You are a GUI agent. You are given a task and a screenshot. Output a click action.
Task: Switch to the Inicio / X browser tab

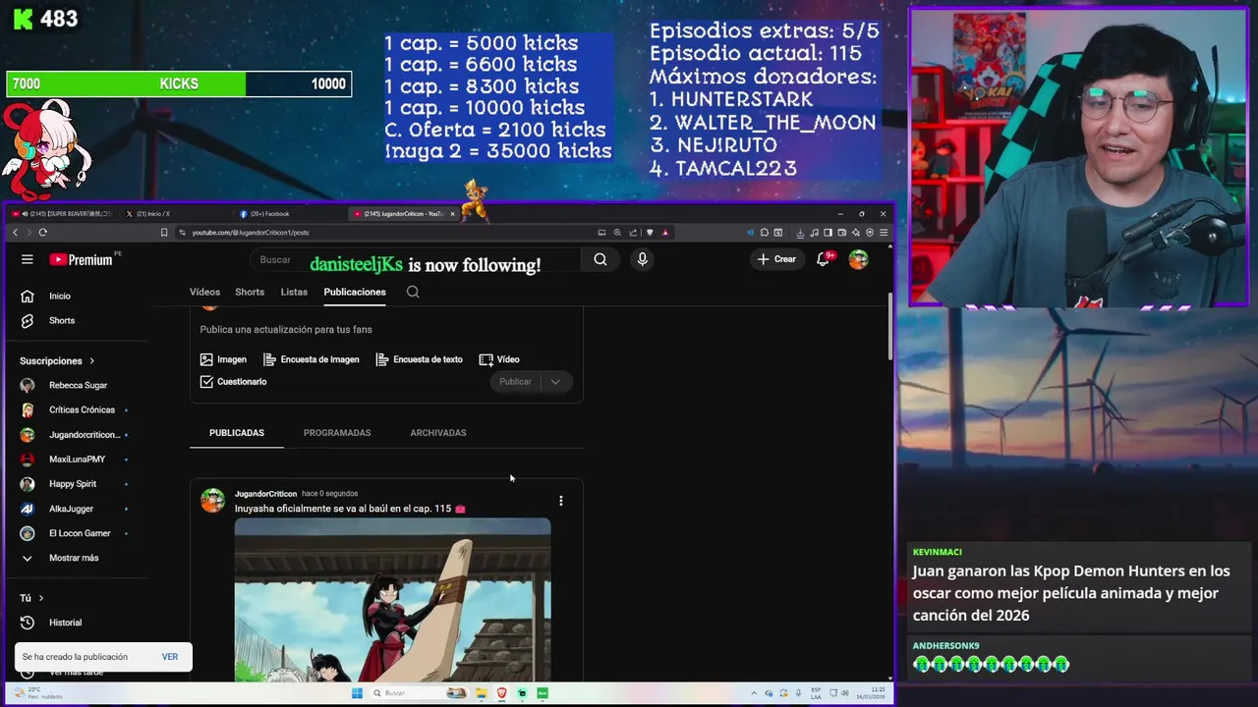tap(177, 214)
